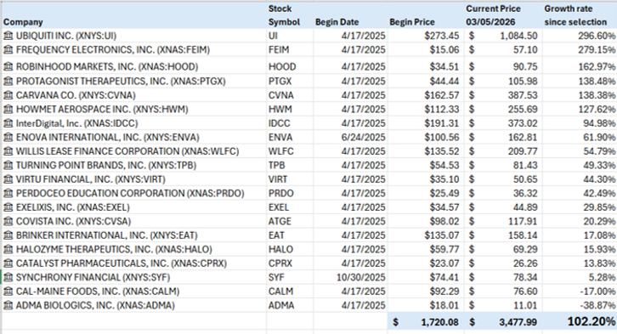Click the stock icon beside EXELIXIS, INC.
Image resolution: width=617 pixels, height=334 pixels.
click(8, 207)
